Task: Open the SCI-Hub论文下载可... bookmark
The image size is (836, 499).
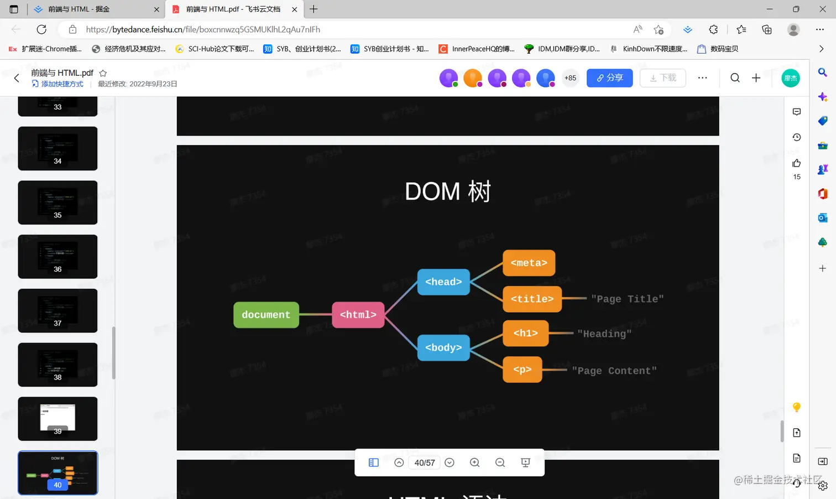Action: (x=215, y=49)
